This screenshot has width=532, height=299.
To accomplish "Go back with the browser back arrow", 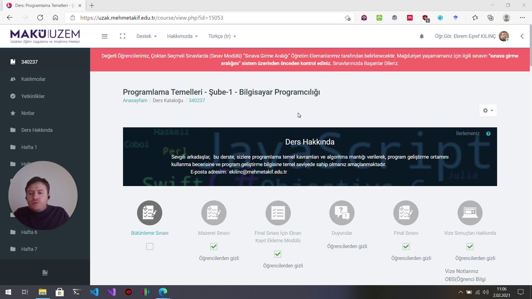I will click(10, 17).
